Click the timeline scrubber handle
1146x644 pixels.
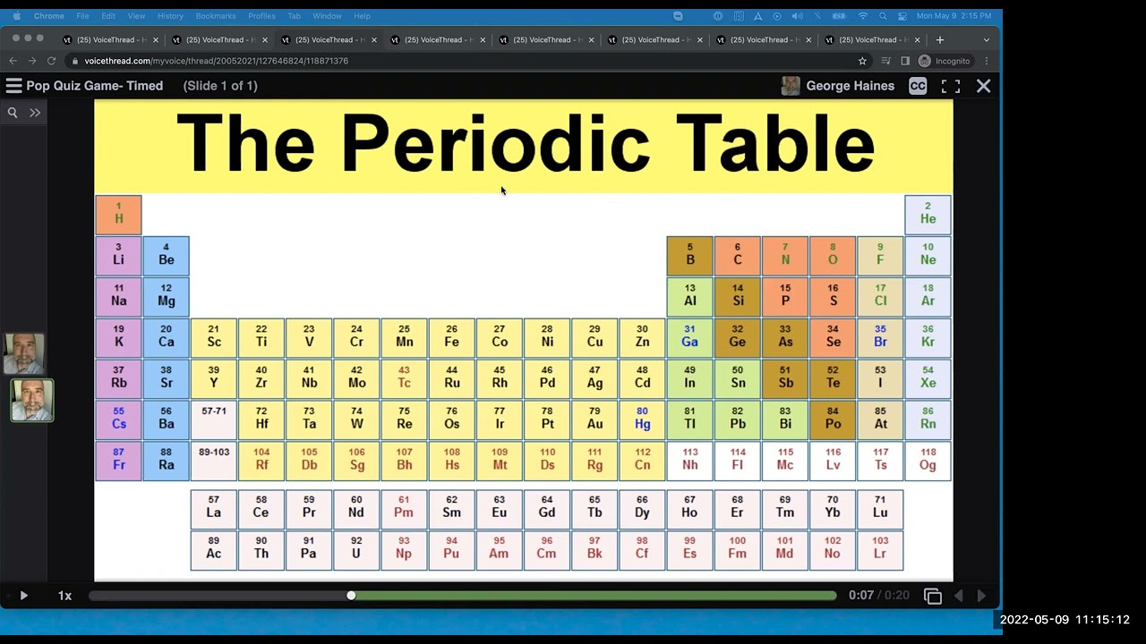click(351, 596)
